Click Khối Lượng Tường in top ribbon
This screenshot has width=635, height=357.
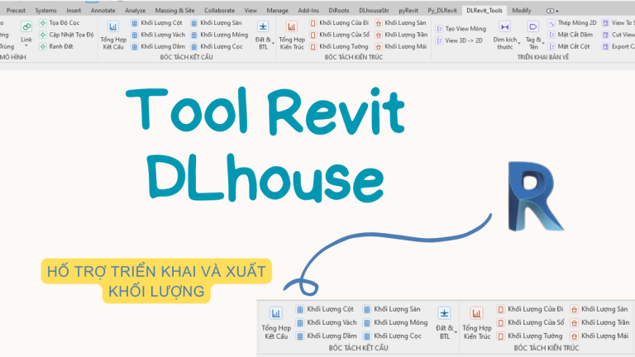[x=338, y=46]
